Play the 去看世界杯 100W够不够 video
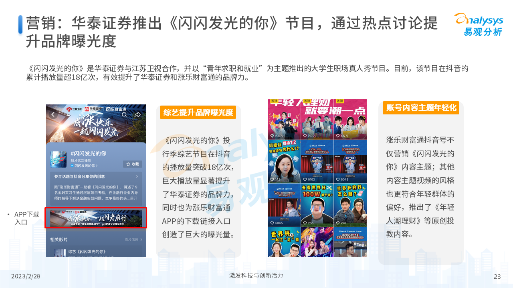This screenshot has width=513, height=288. (x=317, y=205)
